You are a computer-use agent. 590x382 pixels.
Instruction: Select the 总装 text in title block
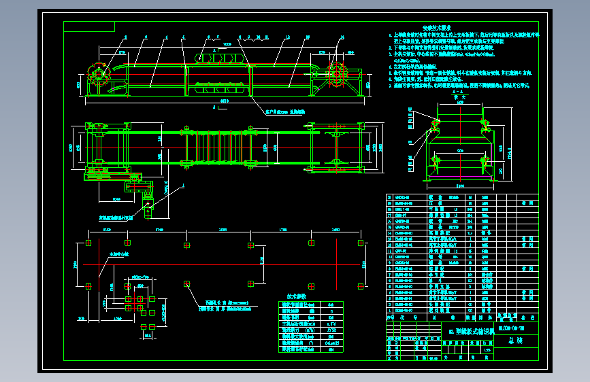point(516,341)
